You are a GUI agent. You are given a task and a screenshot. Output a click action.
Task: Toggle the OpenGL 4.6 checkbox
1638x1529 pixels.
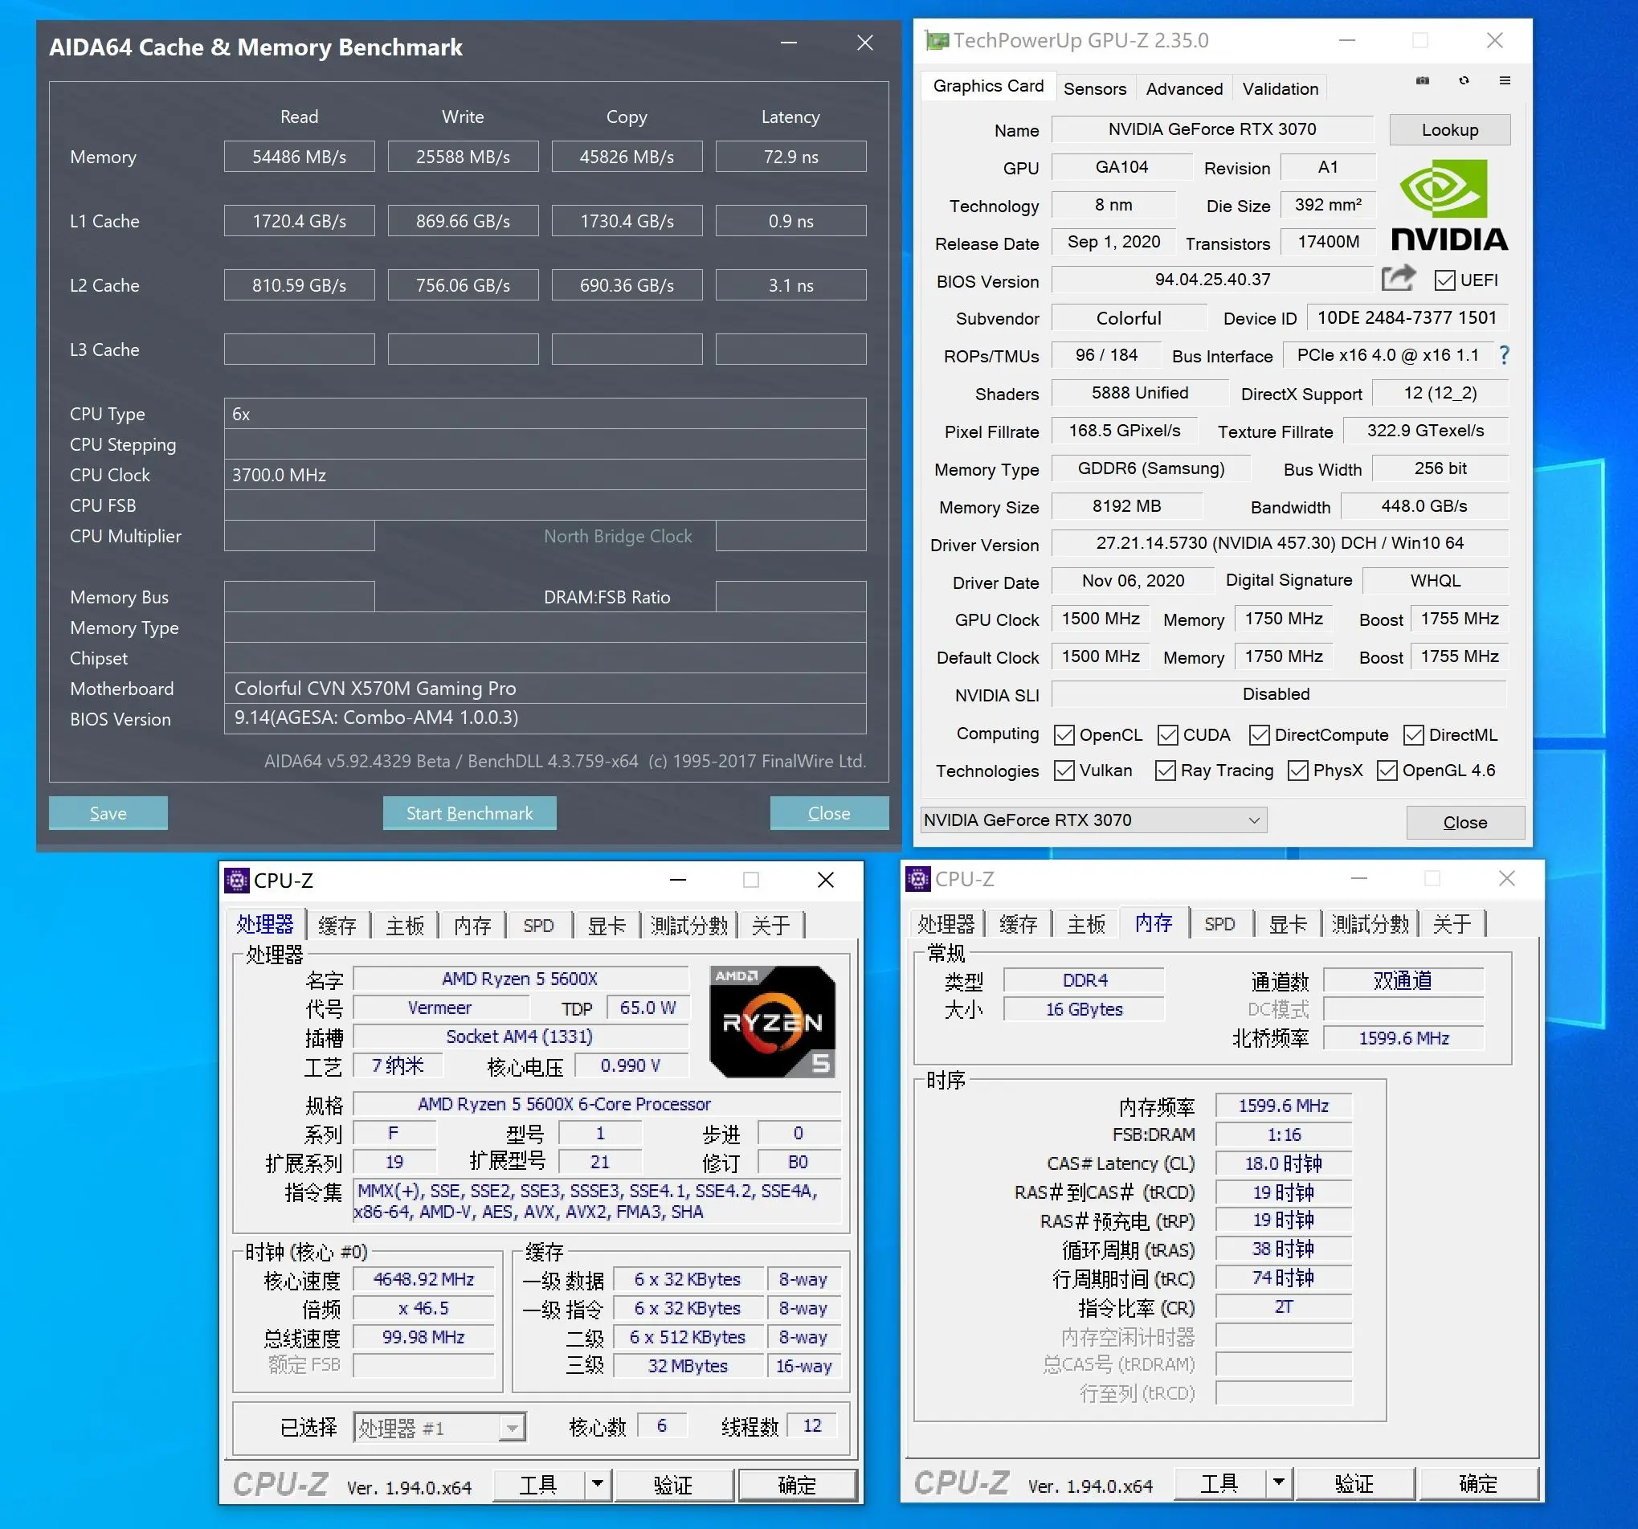(x=1387, y=771)
